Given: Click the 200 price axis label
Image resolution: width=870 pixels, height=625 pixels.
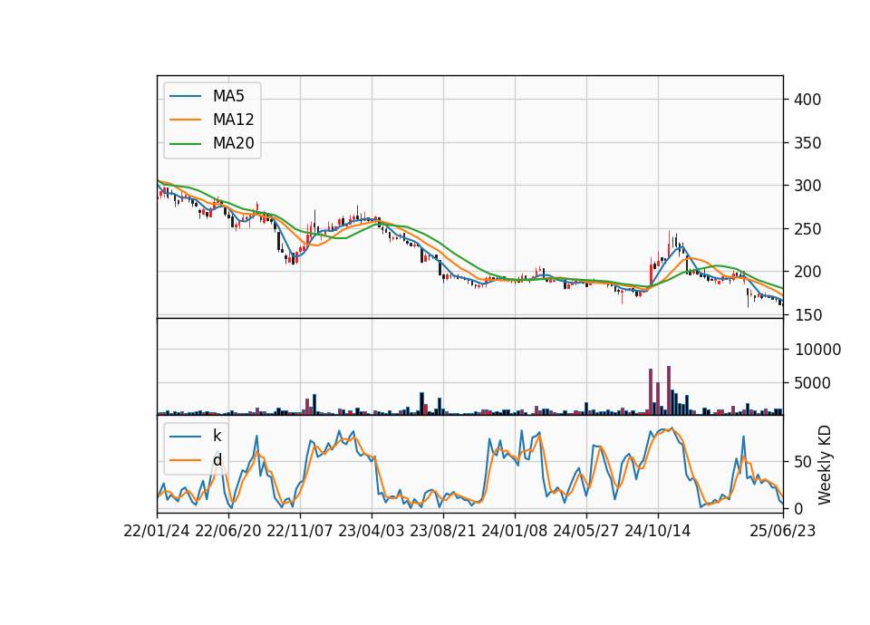Looking at the screenshot, I should pyautogui.click(x=807, y=272).
